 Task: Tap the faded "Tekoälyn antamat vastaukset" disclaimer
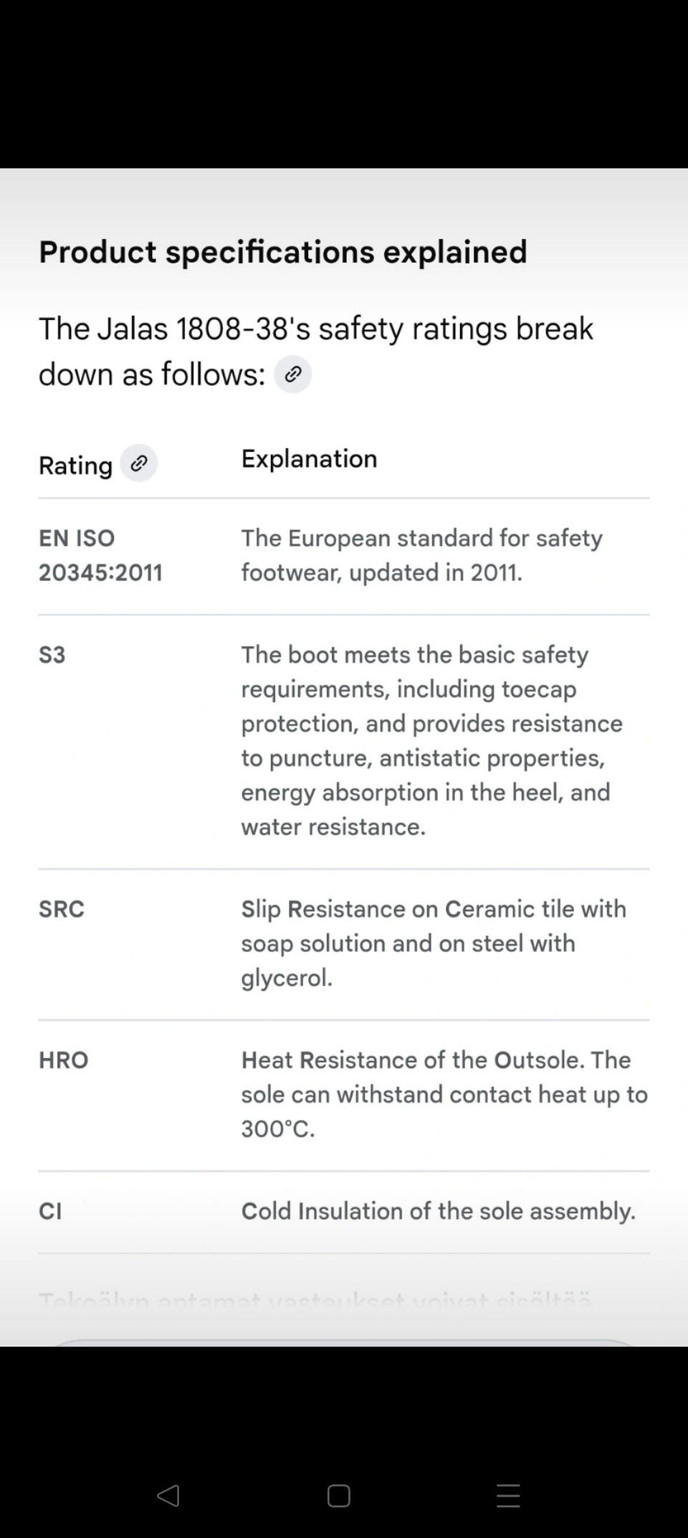pos(315,1300)
